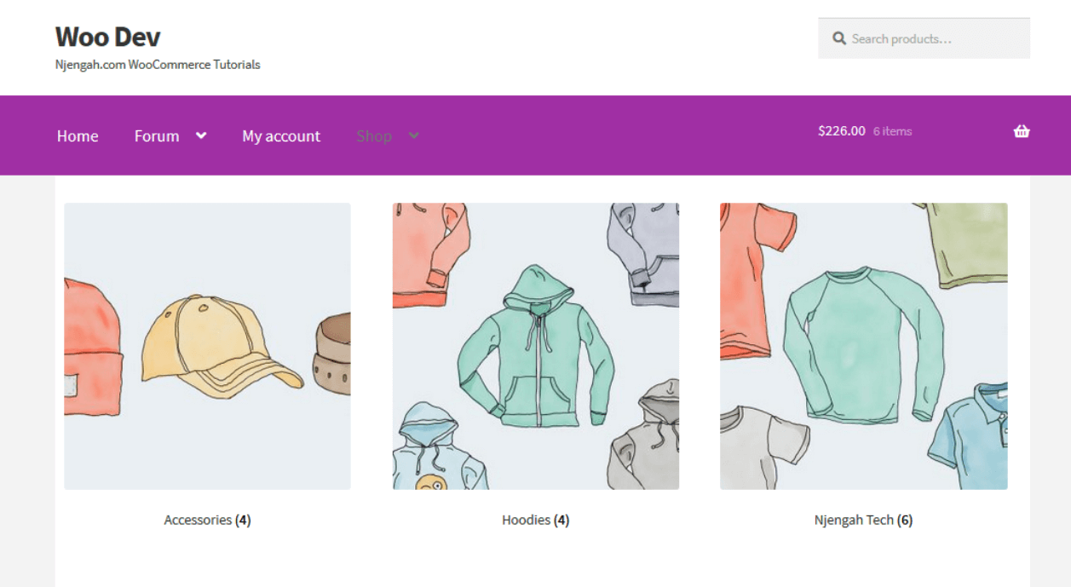The image size is (1071, 587).
Task: Go to My account page
Action: point(281,136)
